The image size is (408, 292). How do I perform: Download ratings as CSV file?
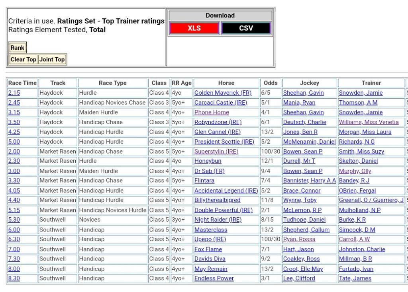[246, 28]
